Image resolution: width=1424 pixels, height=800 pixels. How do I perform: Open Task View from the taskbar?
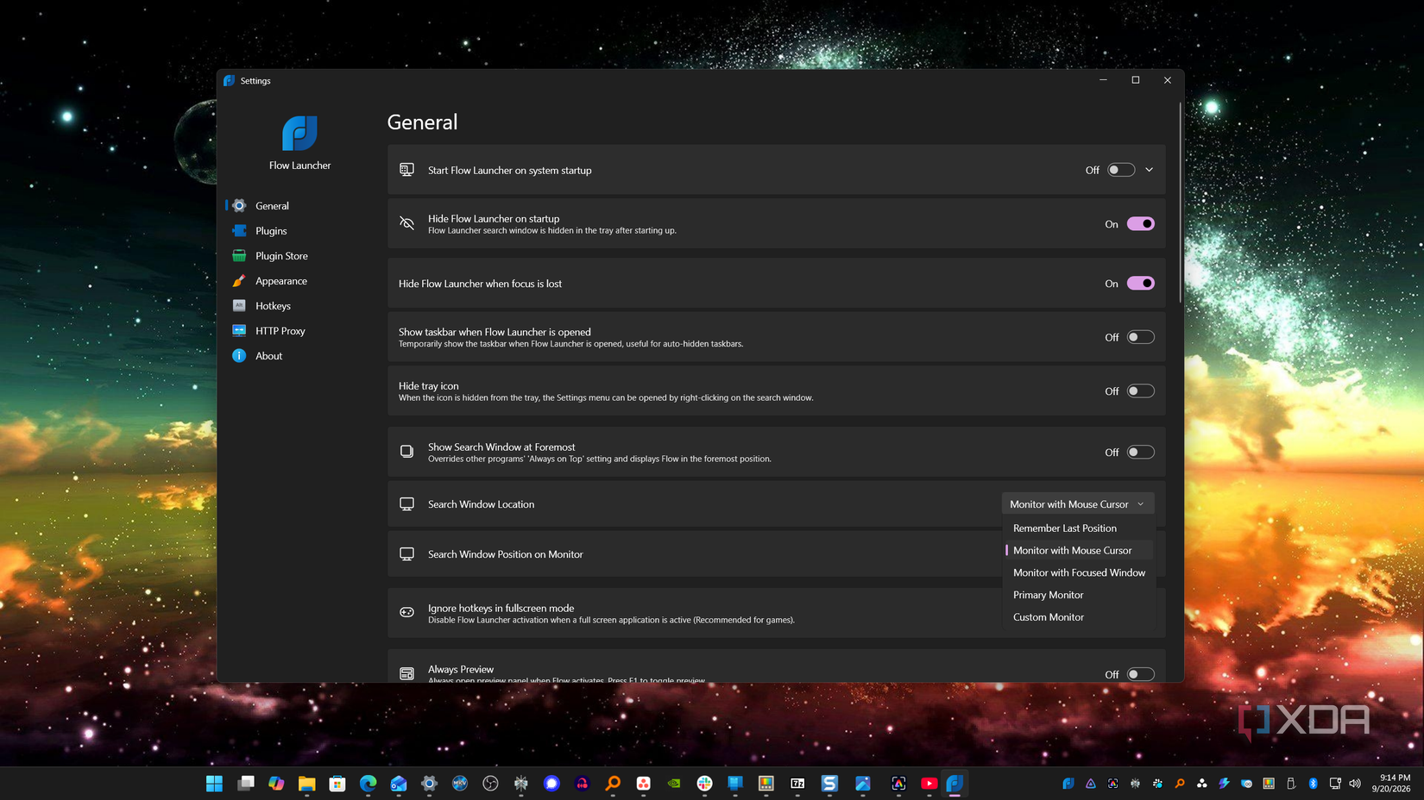tap(246, 783)
